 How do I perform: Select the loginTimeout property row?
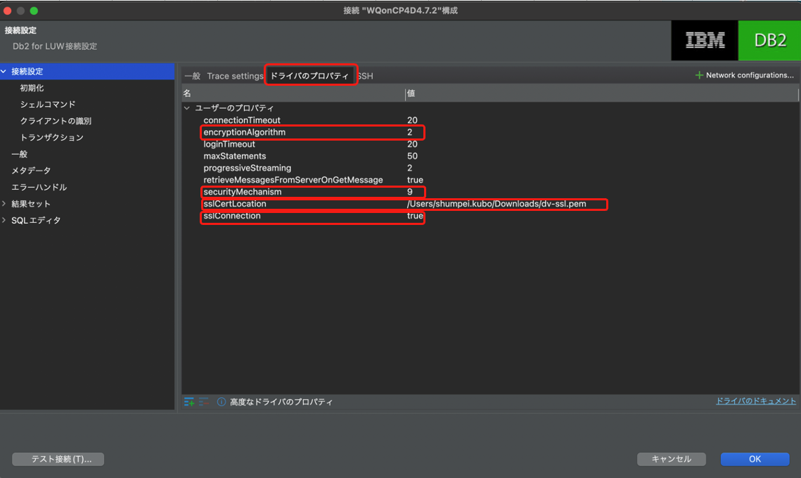(489, 144)
